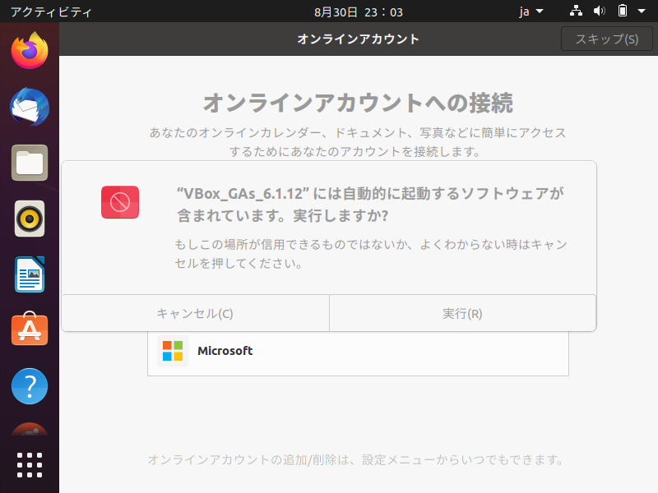Skip online accounts with スキップ(S)
The image size is (658, 493).
[x=607, y=39]
